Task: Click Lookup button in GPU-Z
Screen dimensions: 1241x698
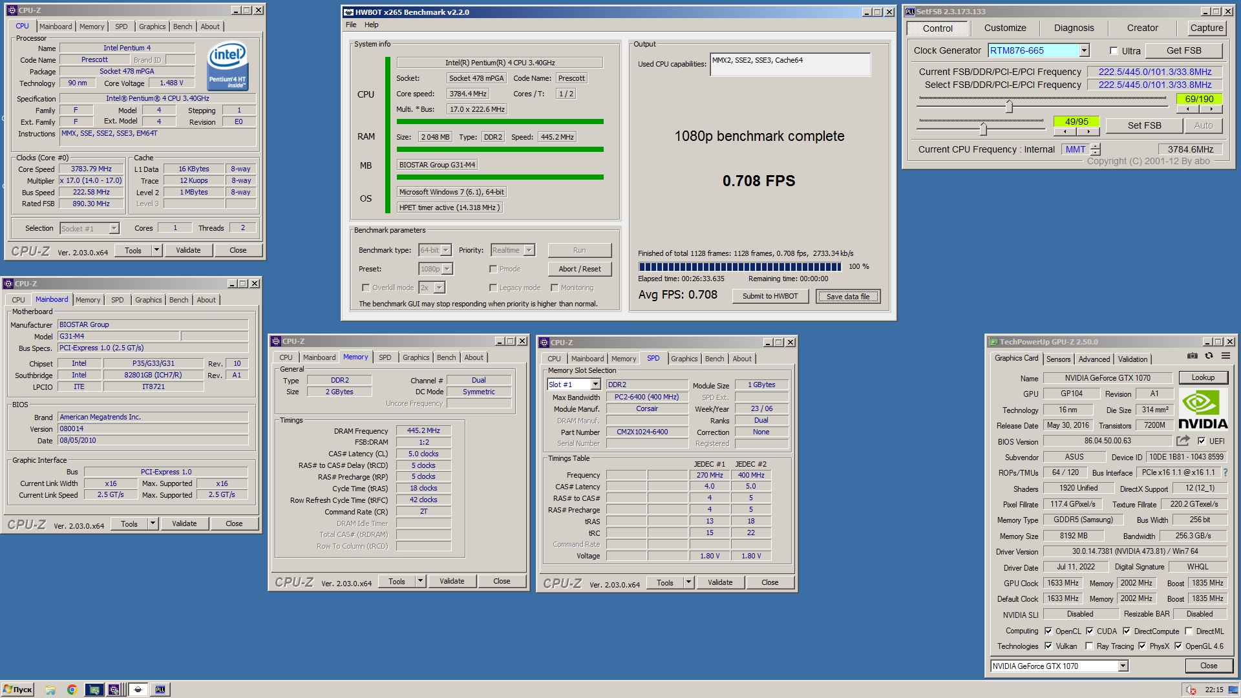Action: tap(1202, 377)
